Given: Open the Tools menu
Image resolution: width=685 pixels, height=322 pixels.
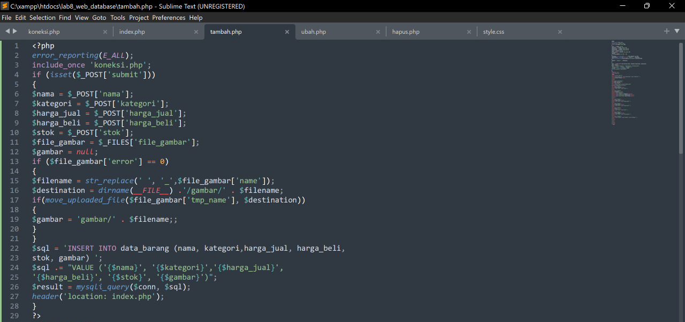Looking at the screenshot, I should click(x=118, y=17).
